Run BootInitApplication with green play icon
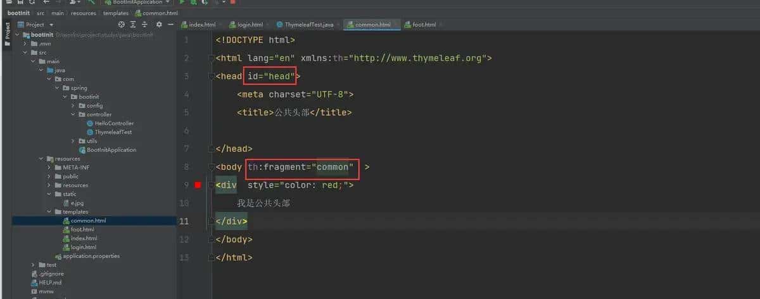Viewport: 760px width, 299px height. pos(182,2)
